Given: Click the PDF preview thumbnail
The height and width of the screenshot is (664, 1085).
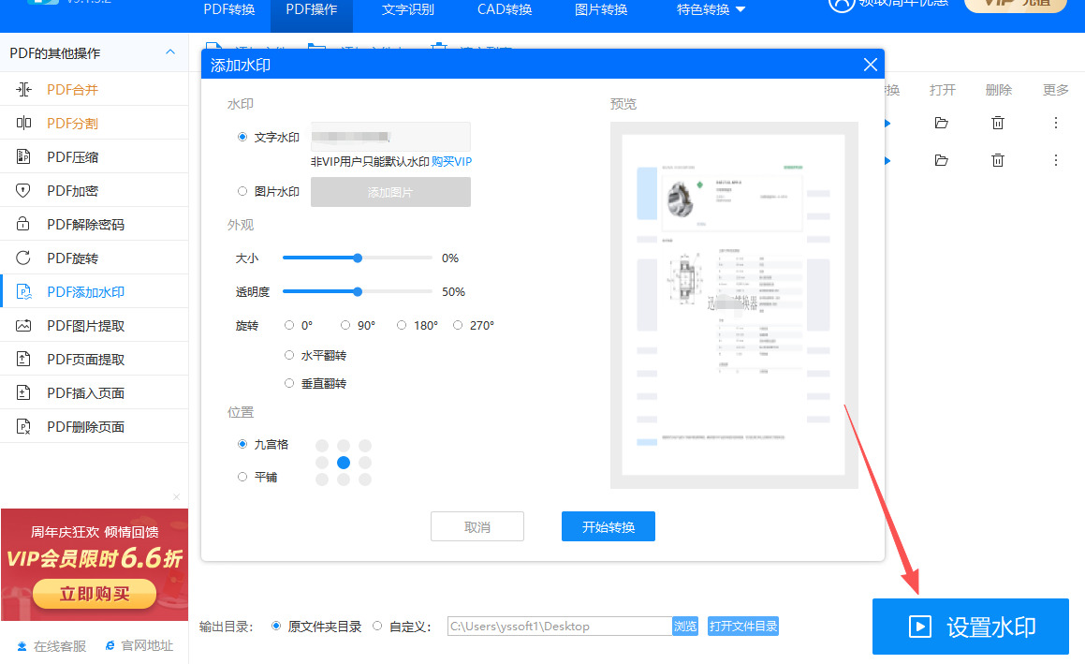Looking at the screenshot, I should tap(734, 305).
